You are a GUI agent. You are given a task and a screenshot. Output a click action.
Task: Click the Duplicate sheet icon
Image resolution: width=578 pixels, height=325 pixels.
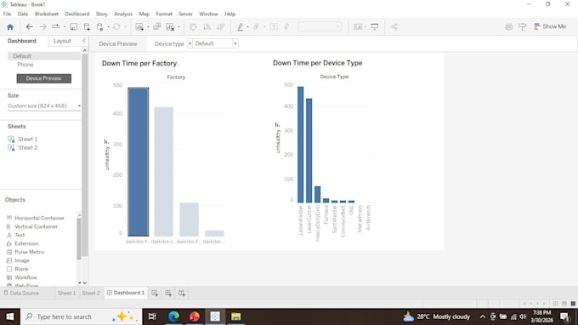pos(157,26)
